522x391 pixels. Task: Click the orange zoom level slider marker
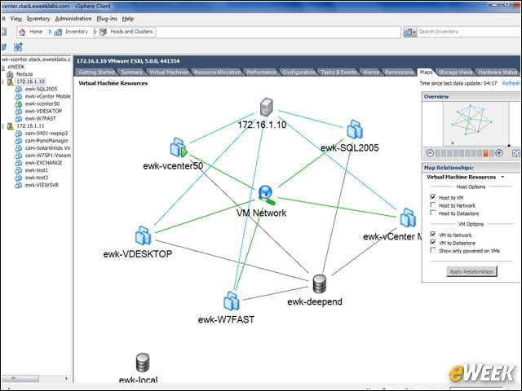[486, 153]
